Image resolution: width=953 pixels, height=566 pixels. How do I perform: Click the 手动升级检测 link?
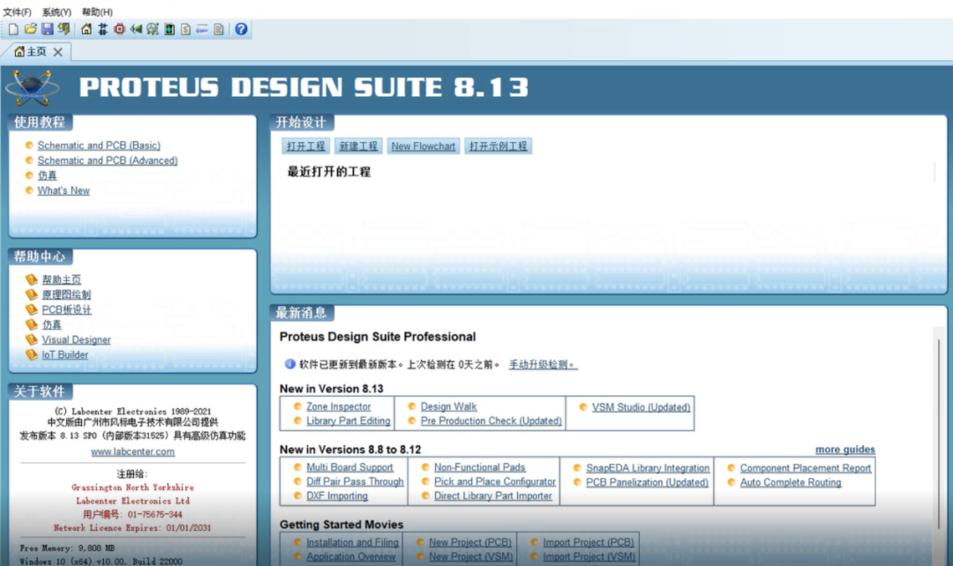click(x=543, y=364)
